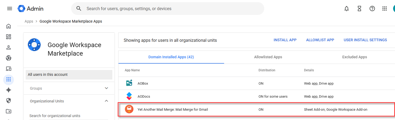Click the Organizational Units label
Screen dimensions: 395x120
[47, 101]
